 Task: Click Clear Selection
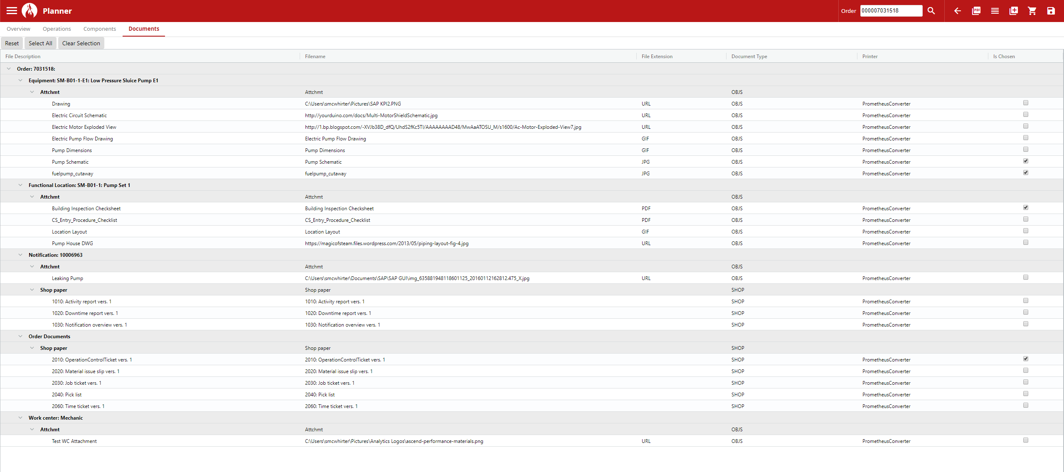point(81,43)
